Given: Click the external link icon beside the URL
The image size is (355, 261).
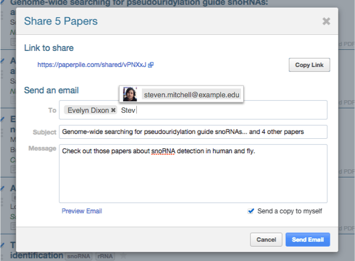Looking at the screenshot, I should (x=151, y=65).
